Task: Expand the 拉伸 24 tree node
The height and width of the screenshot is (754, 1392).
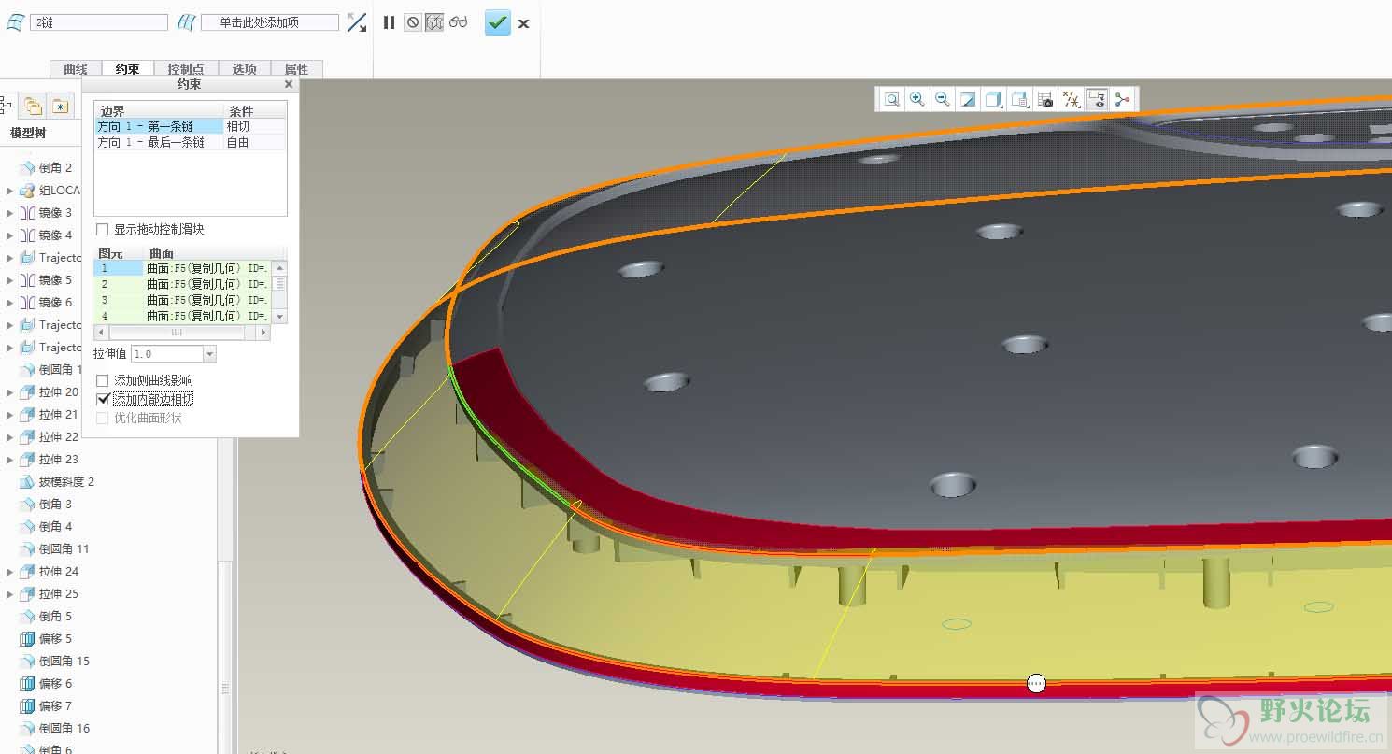Action: [9, 572]
